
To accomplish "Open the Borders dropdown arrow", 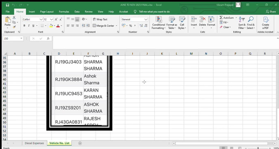I will click(x=45, y=26).
